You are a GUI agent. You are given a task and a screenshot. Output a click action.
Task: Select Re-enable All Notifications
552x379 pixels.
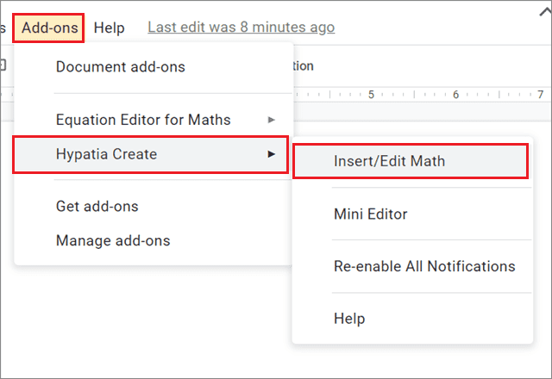pyautogui.click(x=412, y=266)
